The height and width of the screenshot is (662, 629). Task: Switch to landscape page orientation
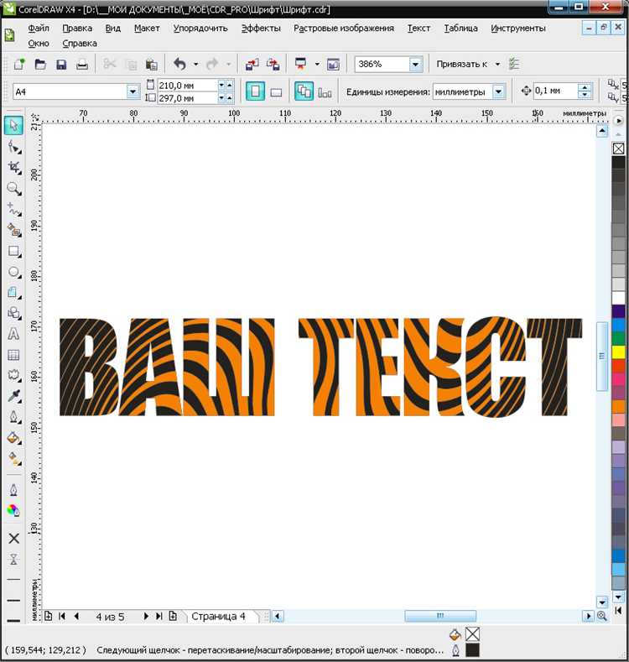click(276, 91)
